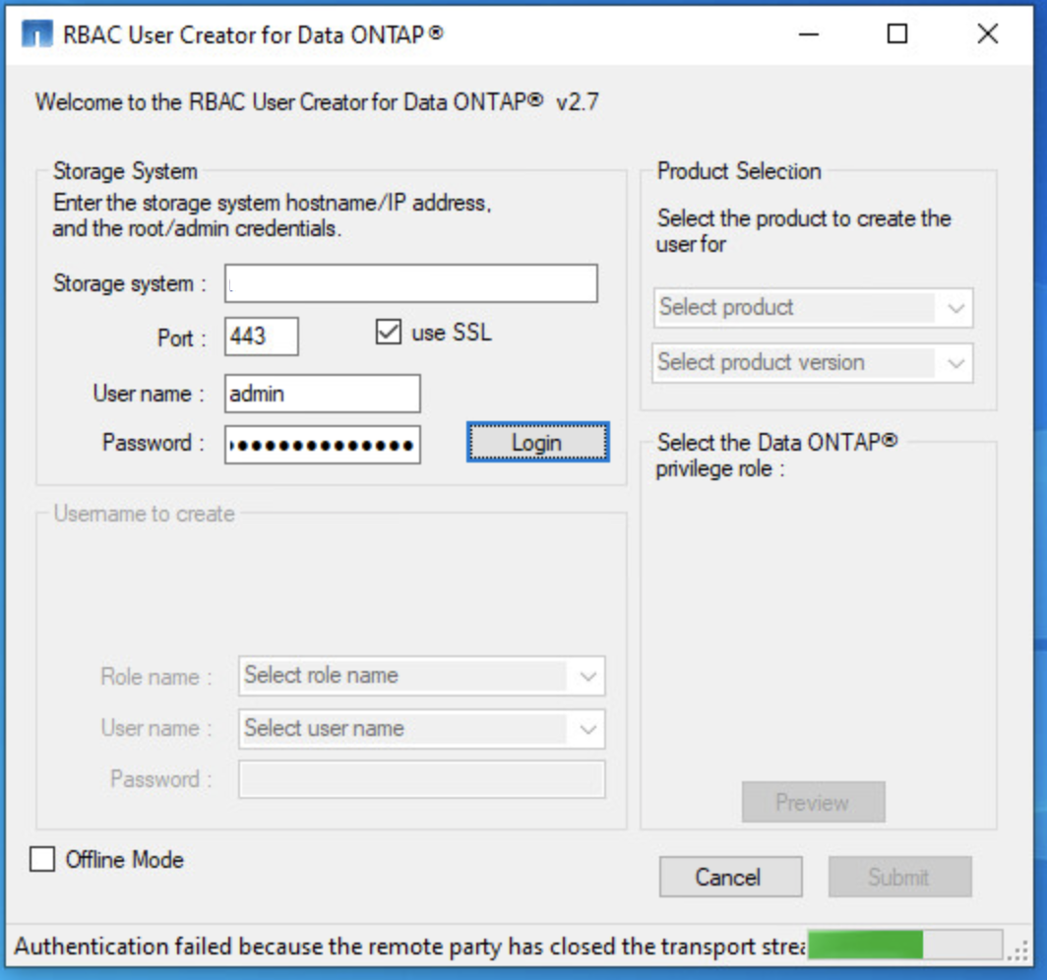The width and height of the screenshot is (1047, 980).
Task: Enable the Offline Mode checkbox
Action: click(42, 859)
